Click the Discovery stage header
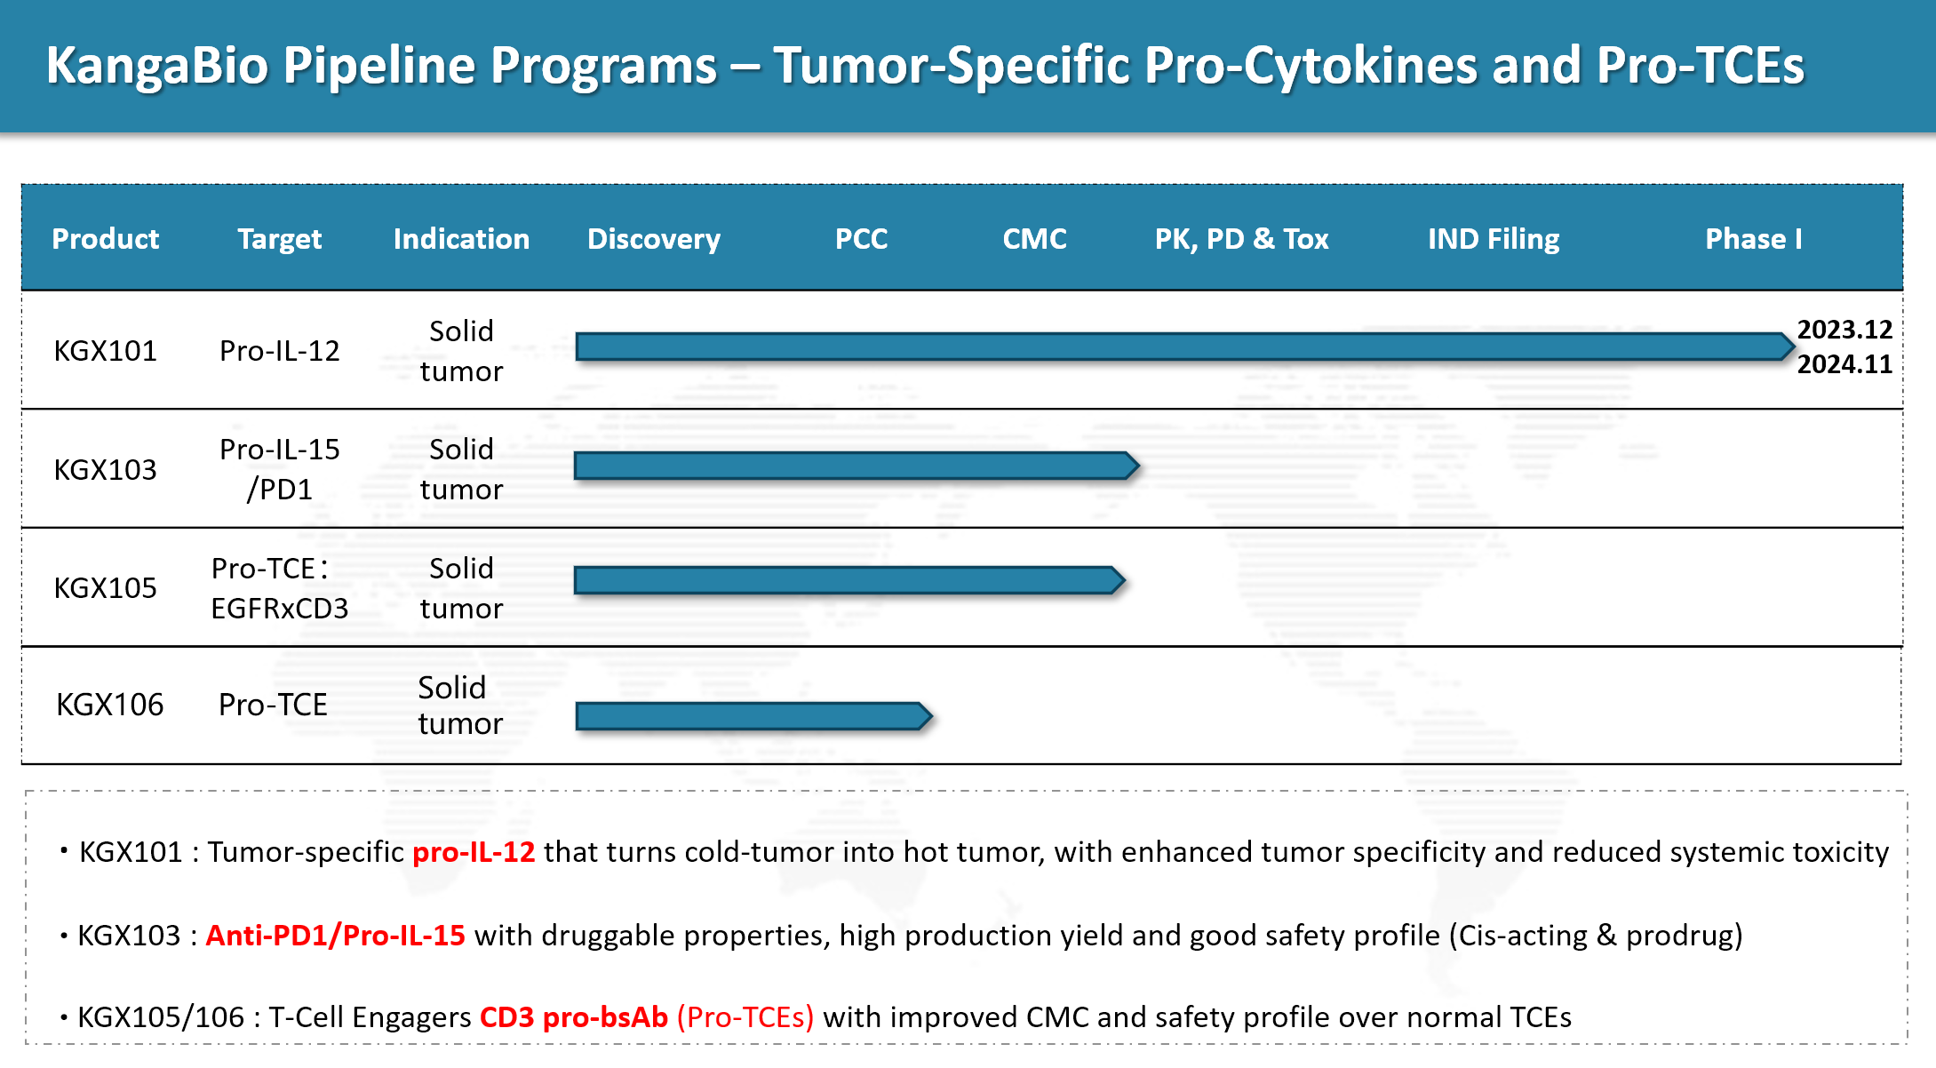Viewport: 1936px width, 1068px height. (654, 239)
